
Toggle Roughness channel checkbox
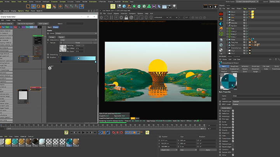pos(233,111)
